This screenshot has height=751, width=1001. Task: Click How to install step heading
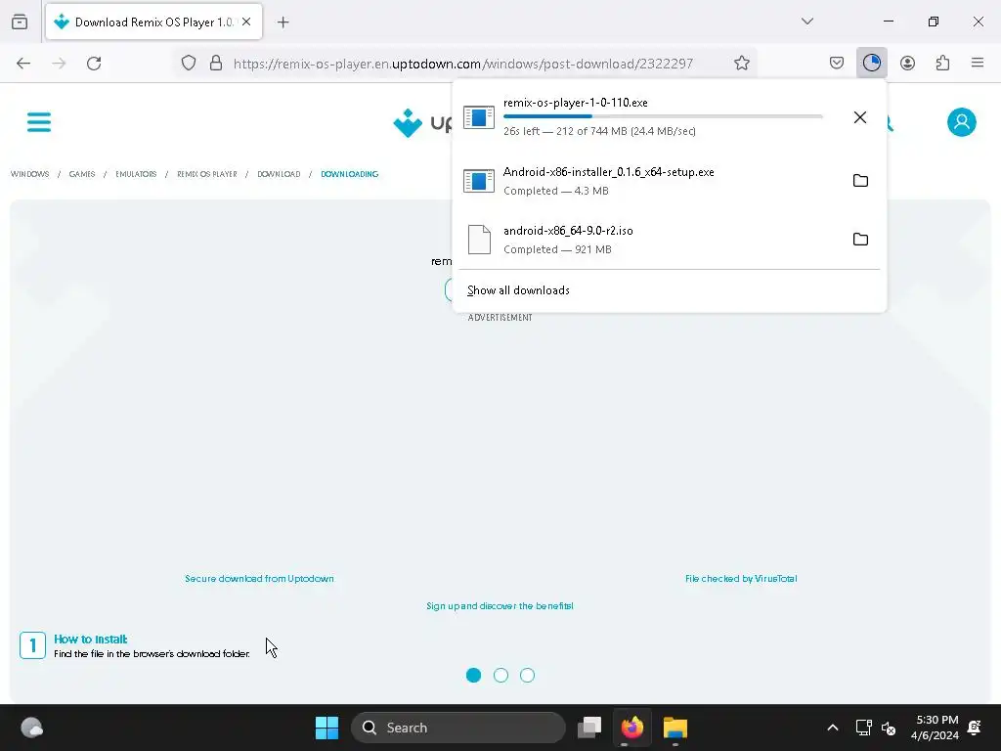(x=91, y=640)
